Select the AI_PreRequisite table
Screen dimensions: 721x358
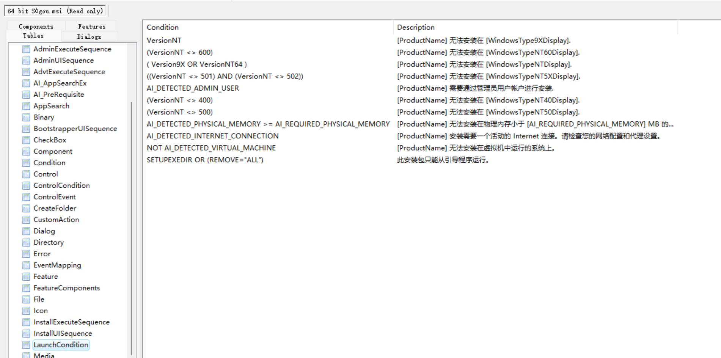click(59, 94)
